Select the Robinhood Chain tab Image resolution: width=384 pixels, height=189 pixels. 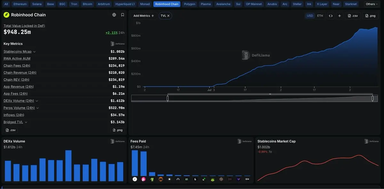point(167,4)
